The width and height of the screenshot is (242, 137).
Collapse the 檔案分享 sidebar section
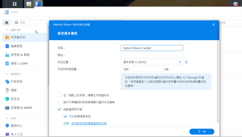coord(7,30)
